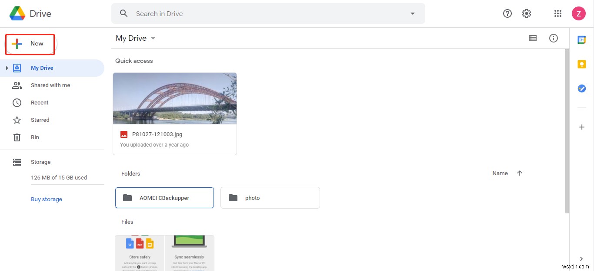Click the Google Drive logo

tap(17, 13)
